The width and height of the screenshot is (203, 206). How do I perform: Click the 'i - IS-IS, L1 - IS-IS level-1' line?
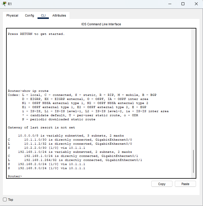click(x=95, y=111)
